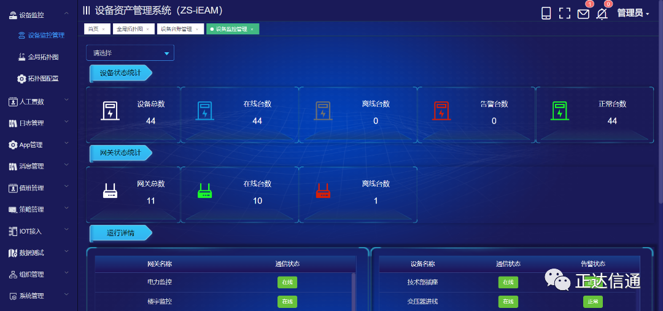Click the 网关状态统计 section header
The width and height of the screenshot is (663, 311).
(x=120, y=153)
